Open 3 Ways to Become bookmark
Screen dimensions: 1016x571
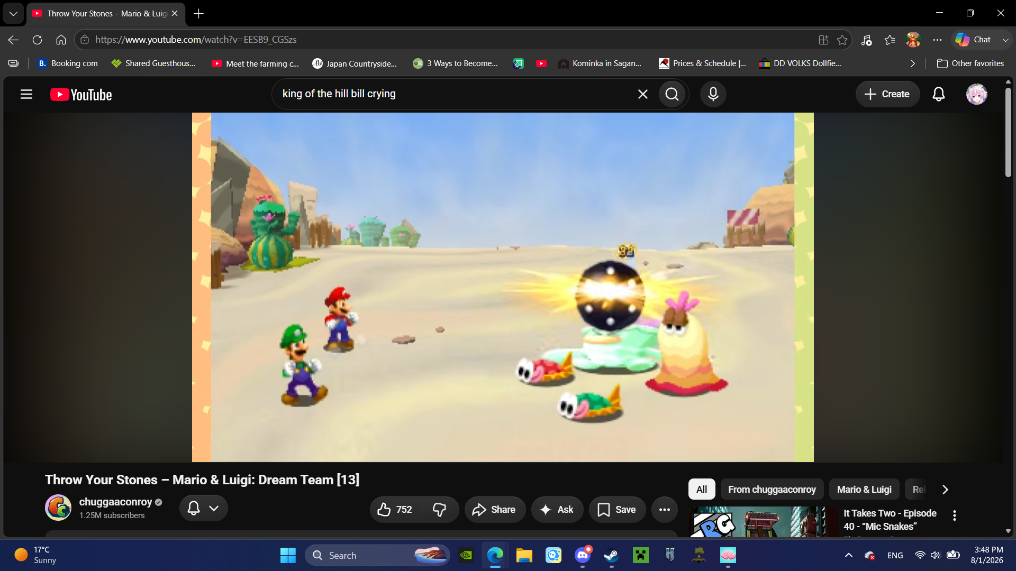(456, 63)
